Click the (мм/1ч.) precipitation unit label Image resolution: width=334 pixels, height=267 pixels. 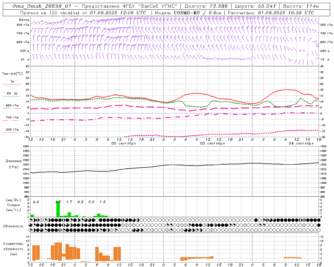coord(14,210)
